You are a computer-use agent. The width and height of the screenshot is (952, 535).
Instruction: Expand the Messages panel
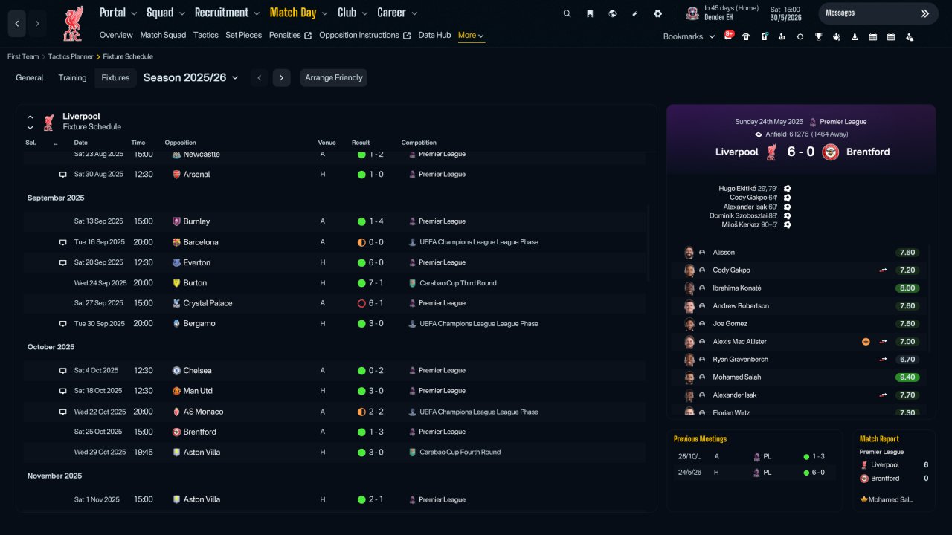878,13
